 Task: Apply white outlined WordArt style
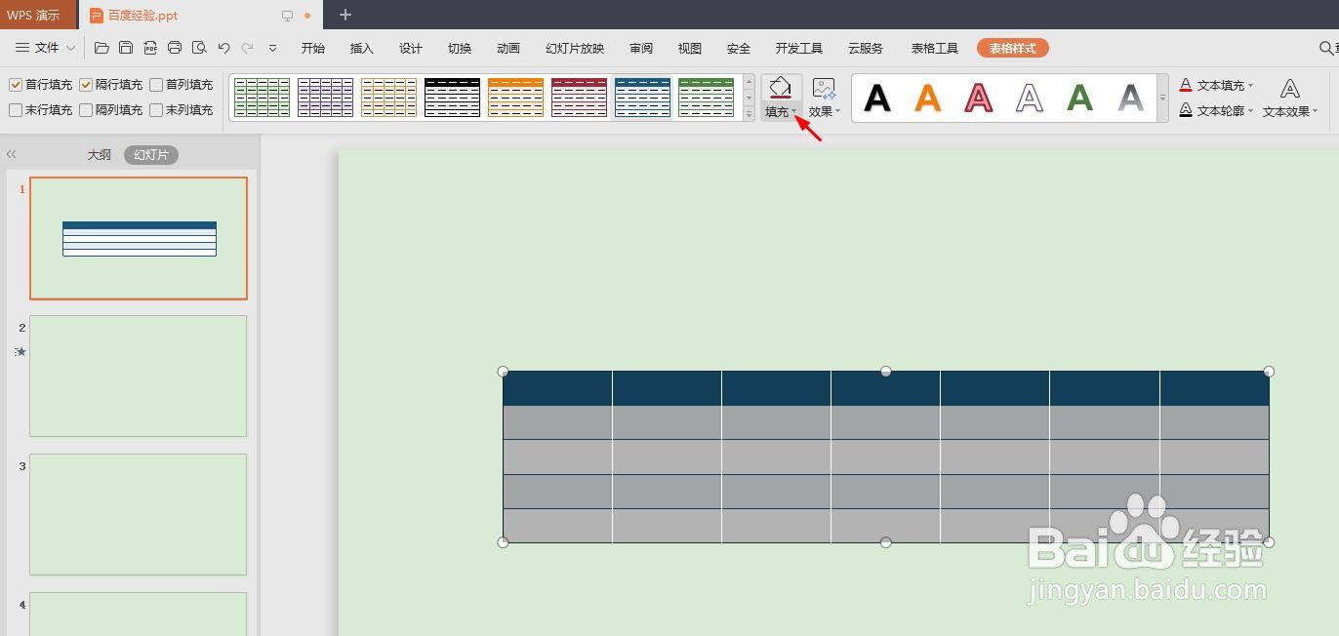pyautogui.click(x=1030, y=98)
